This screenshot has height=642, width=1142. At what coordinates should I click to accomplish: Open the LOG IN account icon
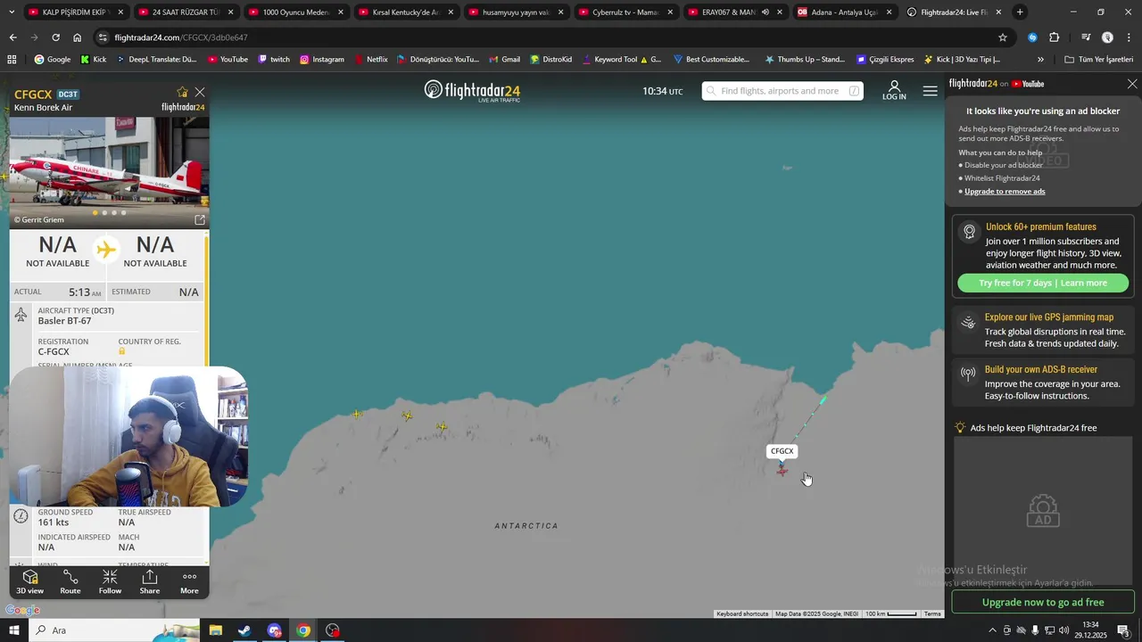click(x=894, y=90)
